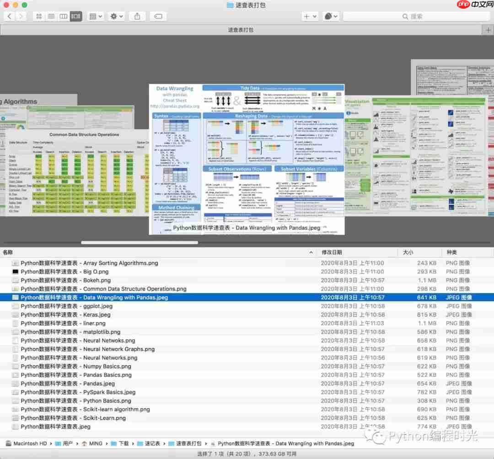Go back using the back arrow

(10, 16)
